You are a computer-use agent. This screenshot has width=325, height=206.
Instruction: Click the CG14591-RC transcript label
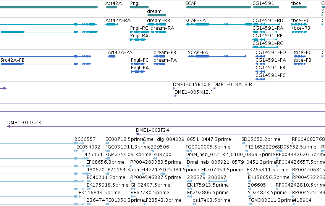click(x=268, y=43)
